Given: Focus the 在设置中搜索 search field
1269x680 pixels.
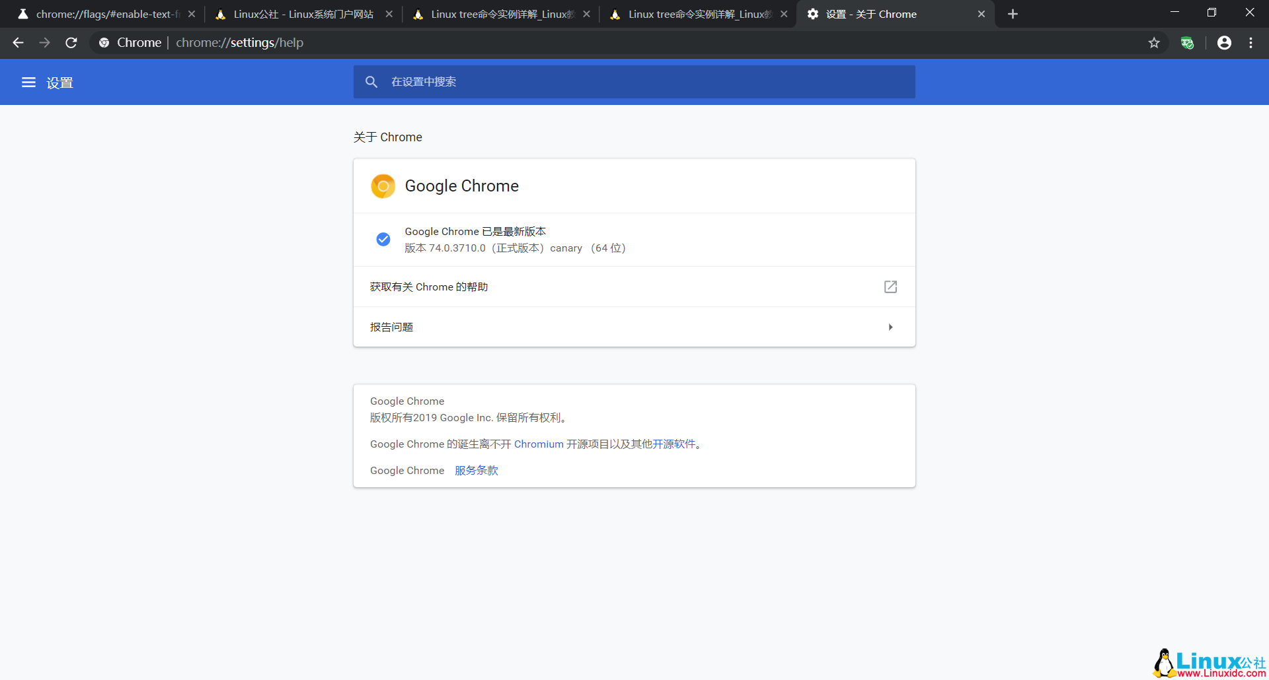Looking at the screenshot, I should (634, 82).
